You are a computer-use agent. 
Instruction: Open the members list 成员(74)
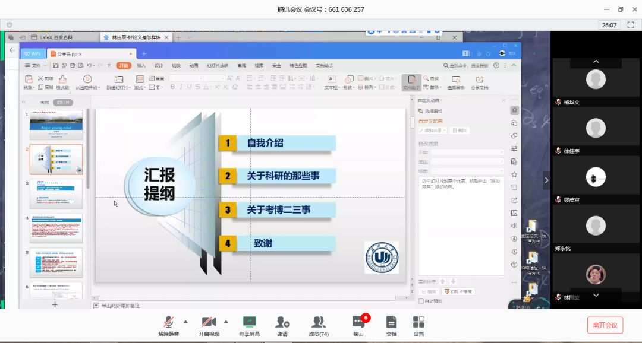click(319, 322)
